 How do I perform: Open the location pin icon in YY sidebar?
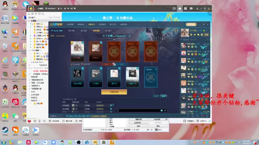tap(36, 14)
